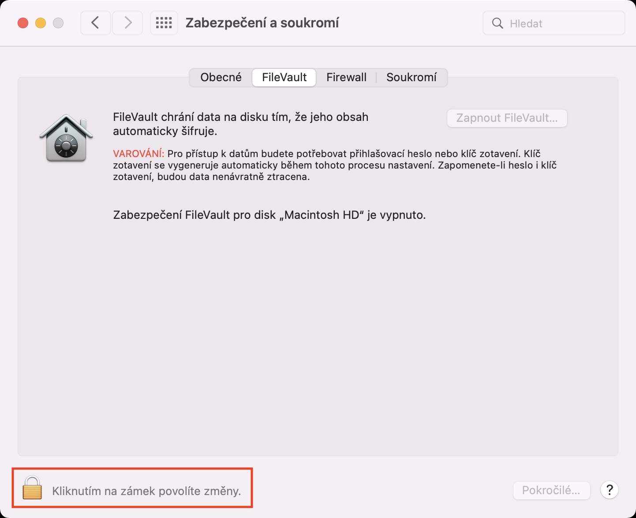Click the text 'Kliknutím na zámek povolíte změny.'
Screen dimensions: 636x518
click(x=146, y=491)
